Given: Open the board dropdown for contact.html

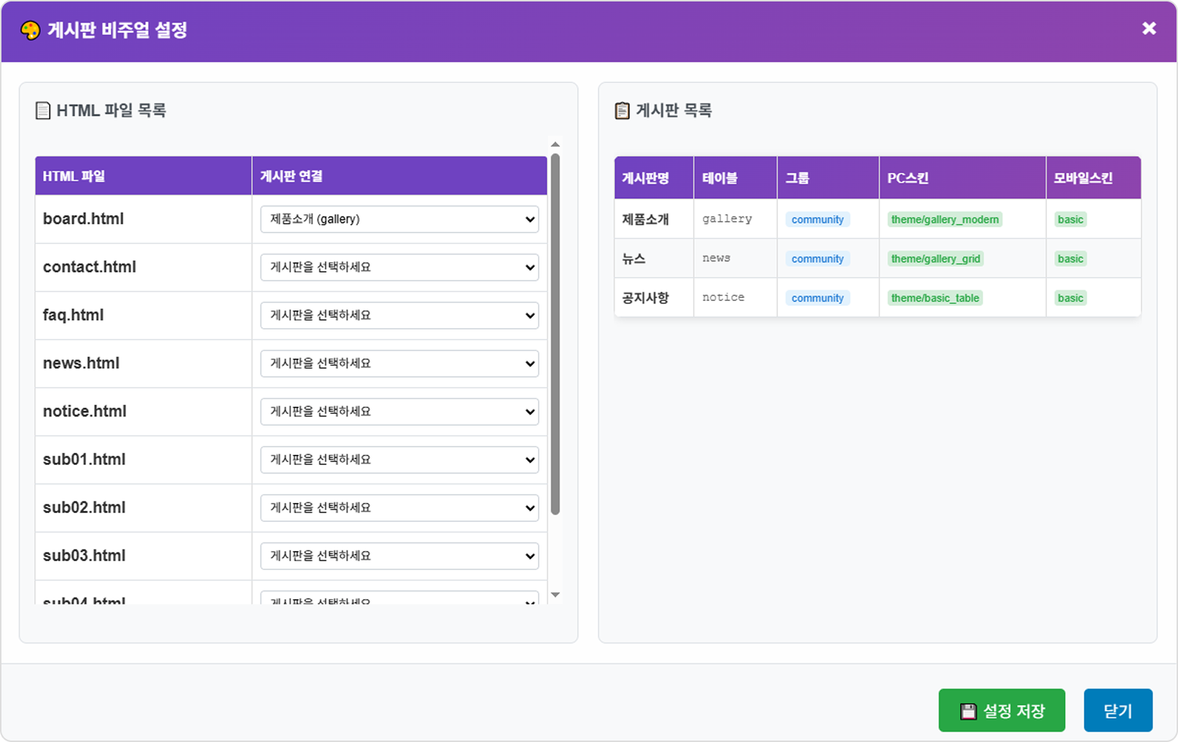Looking at the screenshot, I should tap(399, 267).
